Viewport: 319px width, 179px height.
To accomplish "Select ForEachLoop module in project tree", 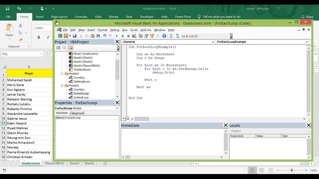I will (x=81, y=93).
